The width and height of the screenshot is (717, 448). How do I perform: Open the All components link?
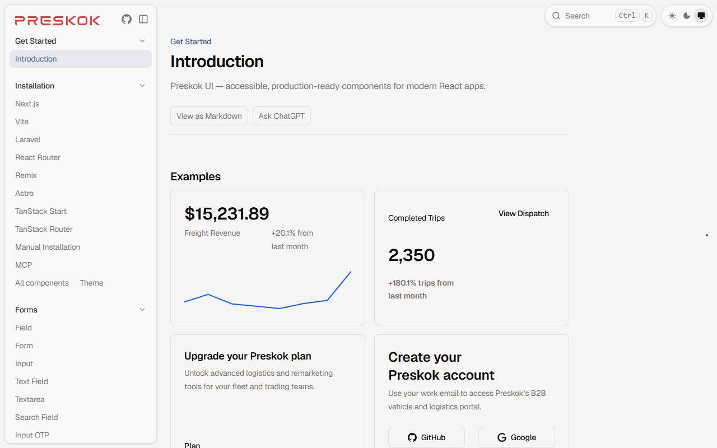(x=42, y=283)
